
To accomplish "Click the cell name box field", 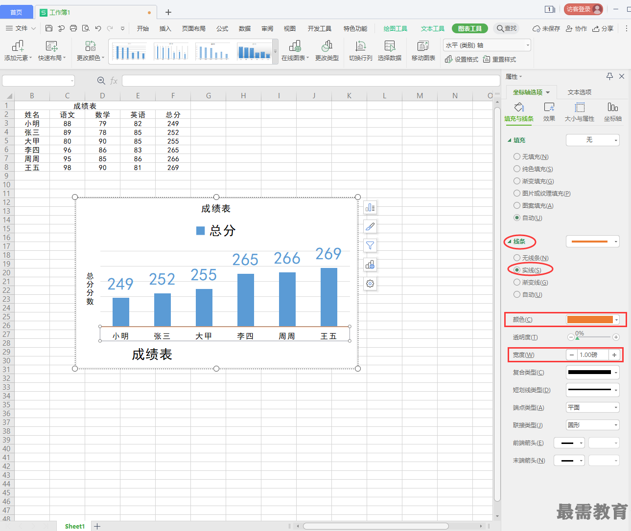I will [x=38, y=81].
